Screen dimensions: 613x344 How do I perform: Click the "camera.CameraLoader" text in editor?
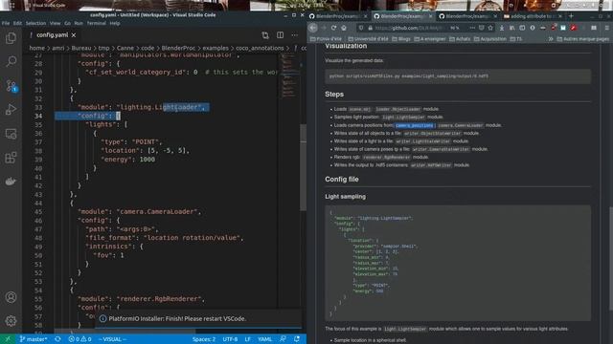[x=156, y=212]
